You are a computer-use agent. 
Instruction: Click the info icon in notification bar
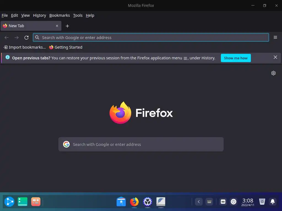[x=7, y=57]
